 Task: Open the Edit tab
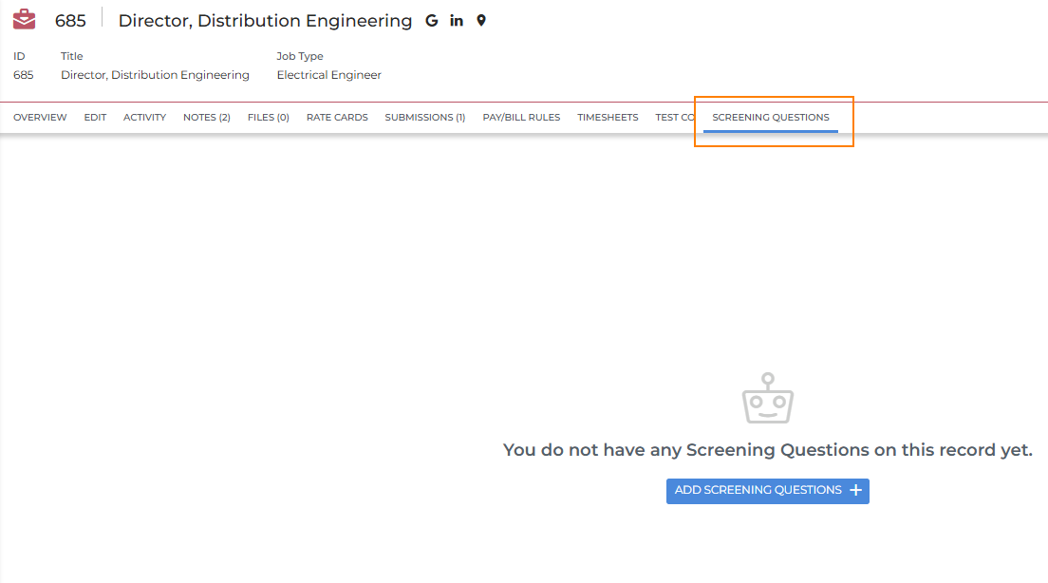95,117
